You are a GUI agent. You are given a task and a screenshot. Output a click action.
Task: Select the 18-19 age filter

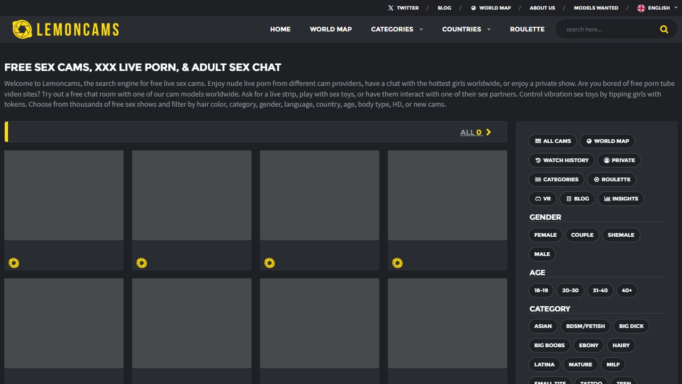pyautogui.click(x=541, y=291)
